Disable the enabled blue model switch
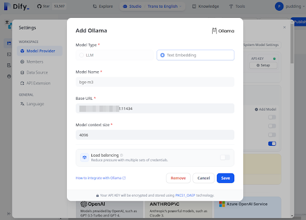This screenshot has width=306, height=220. click(x=272, y=143)
